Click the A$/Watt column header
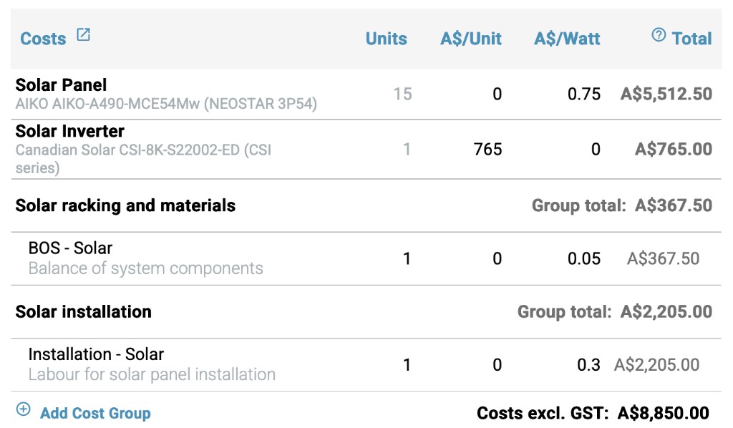The width and height of the screenshot is (733, 428). click(x=567, y=39)
